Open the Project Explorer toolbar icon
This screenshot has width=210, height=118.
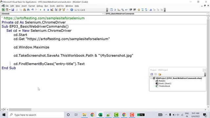(56, 10)
